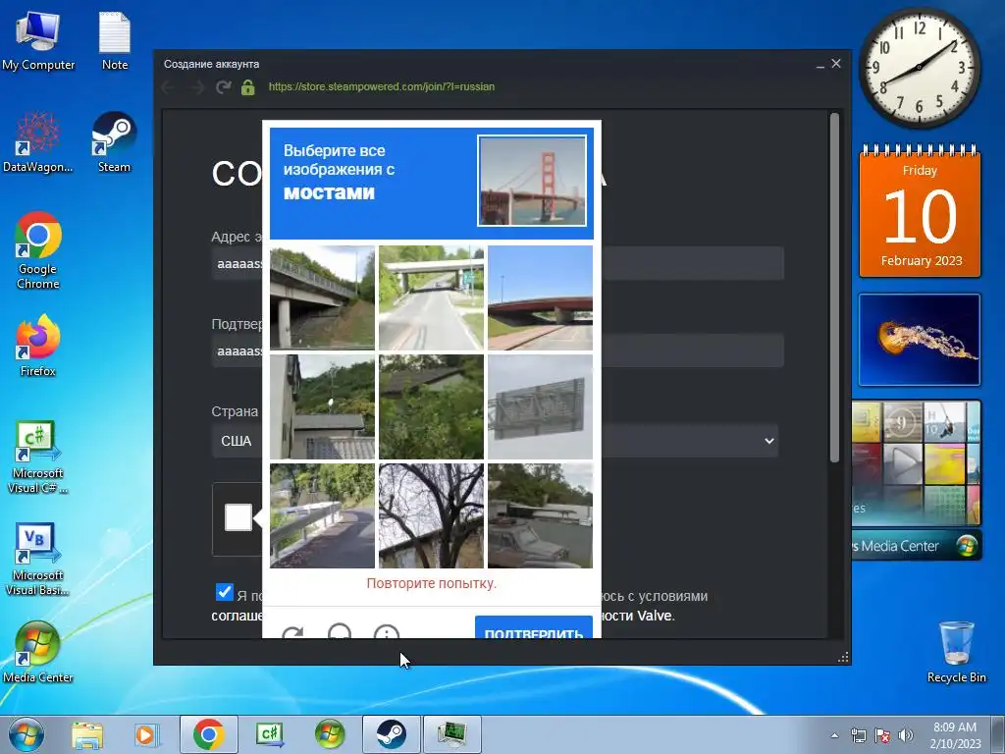Launch Firefox desktop shortcut
Image resolution: width=1005 pixels, height=754 pixels.
[38, 346]
